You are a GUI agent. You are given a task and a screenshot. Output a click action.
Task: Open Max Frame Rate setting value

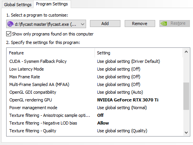point(119,77)
